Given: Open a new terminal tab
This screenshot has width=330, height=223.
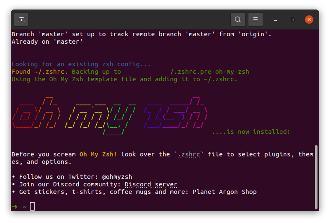Looking at the screenshot, I should coord(21,20).
